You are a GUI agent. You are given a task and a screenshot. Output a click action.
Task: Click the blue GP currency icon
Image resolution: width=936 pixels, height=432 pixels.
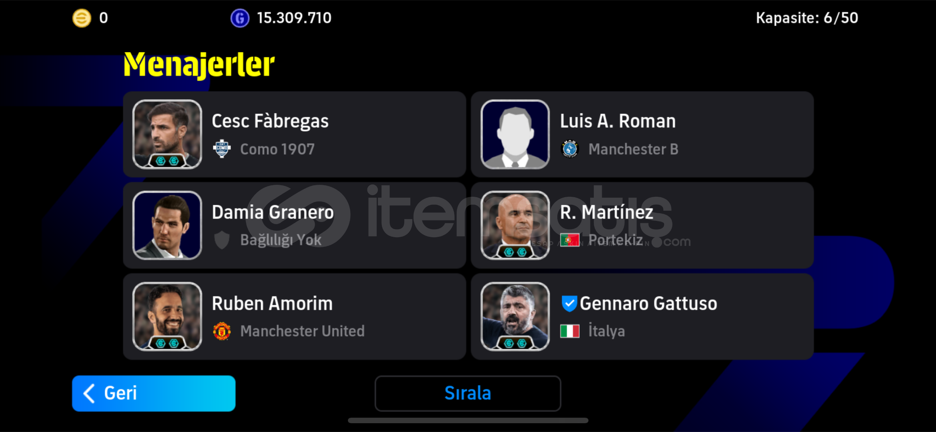point(240,18)
